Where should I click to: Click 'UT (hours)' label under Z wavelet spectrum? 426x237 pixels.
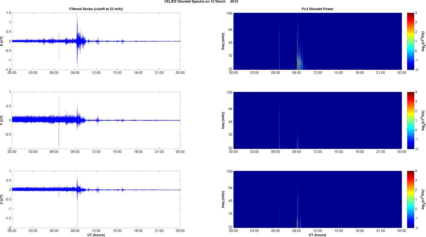[317, 235]
